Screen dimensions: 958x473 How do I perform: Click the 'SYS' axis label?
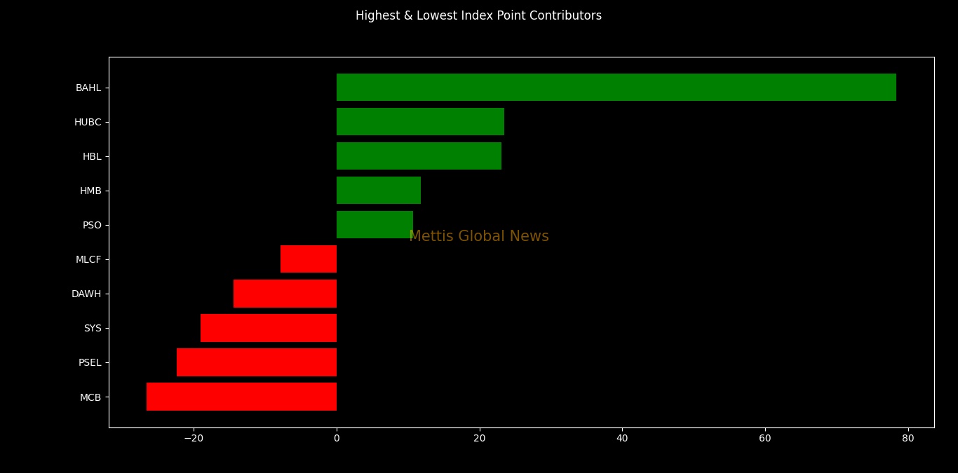click(93, 328)
